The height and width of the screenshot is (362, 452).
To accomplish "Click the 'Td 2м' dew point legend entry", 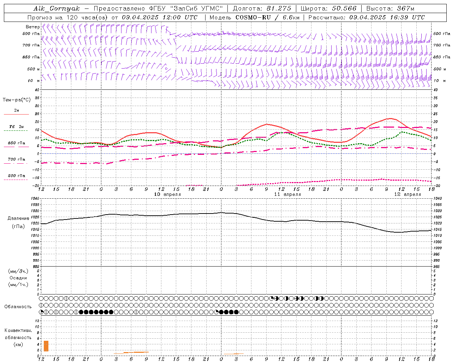I will tap(17, 127).
